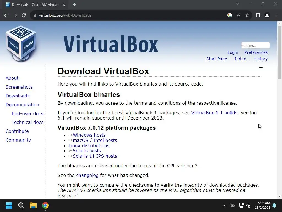The width and height of the screenshot is (282, 212).
Task: Open Documentation in the left sidebar
Action: [x=22, y=105]
